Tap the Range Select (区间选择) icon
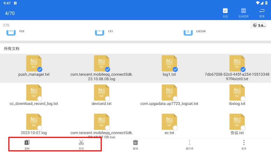Image resolution: width=271 pixels, height=152 pixels. point(243,11)
